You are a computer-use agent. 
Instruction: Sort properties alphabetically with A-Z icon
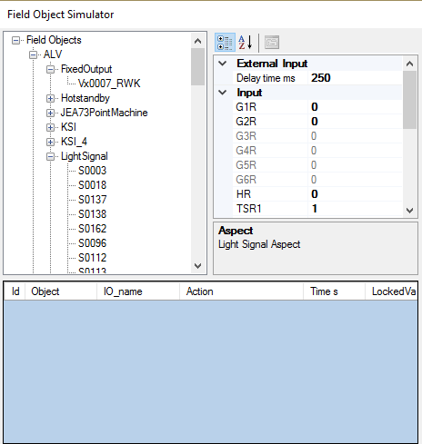(x=246, y=42)
